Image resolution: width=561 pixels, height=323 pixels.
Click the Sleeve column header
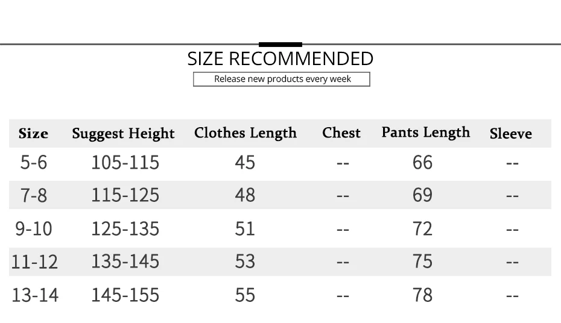[510, 134]
